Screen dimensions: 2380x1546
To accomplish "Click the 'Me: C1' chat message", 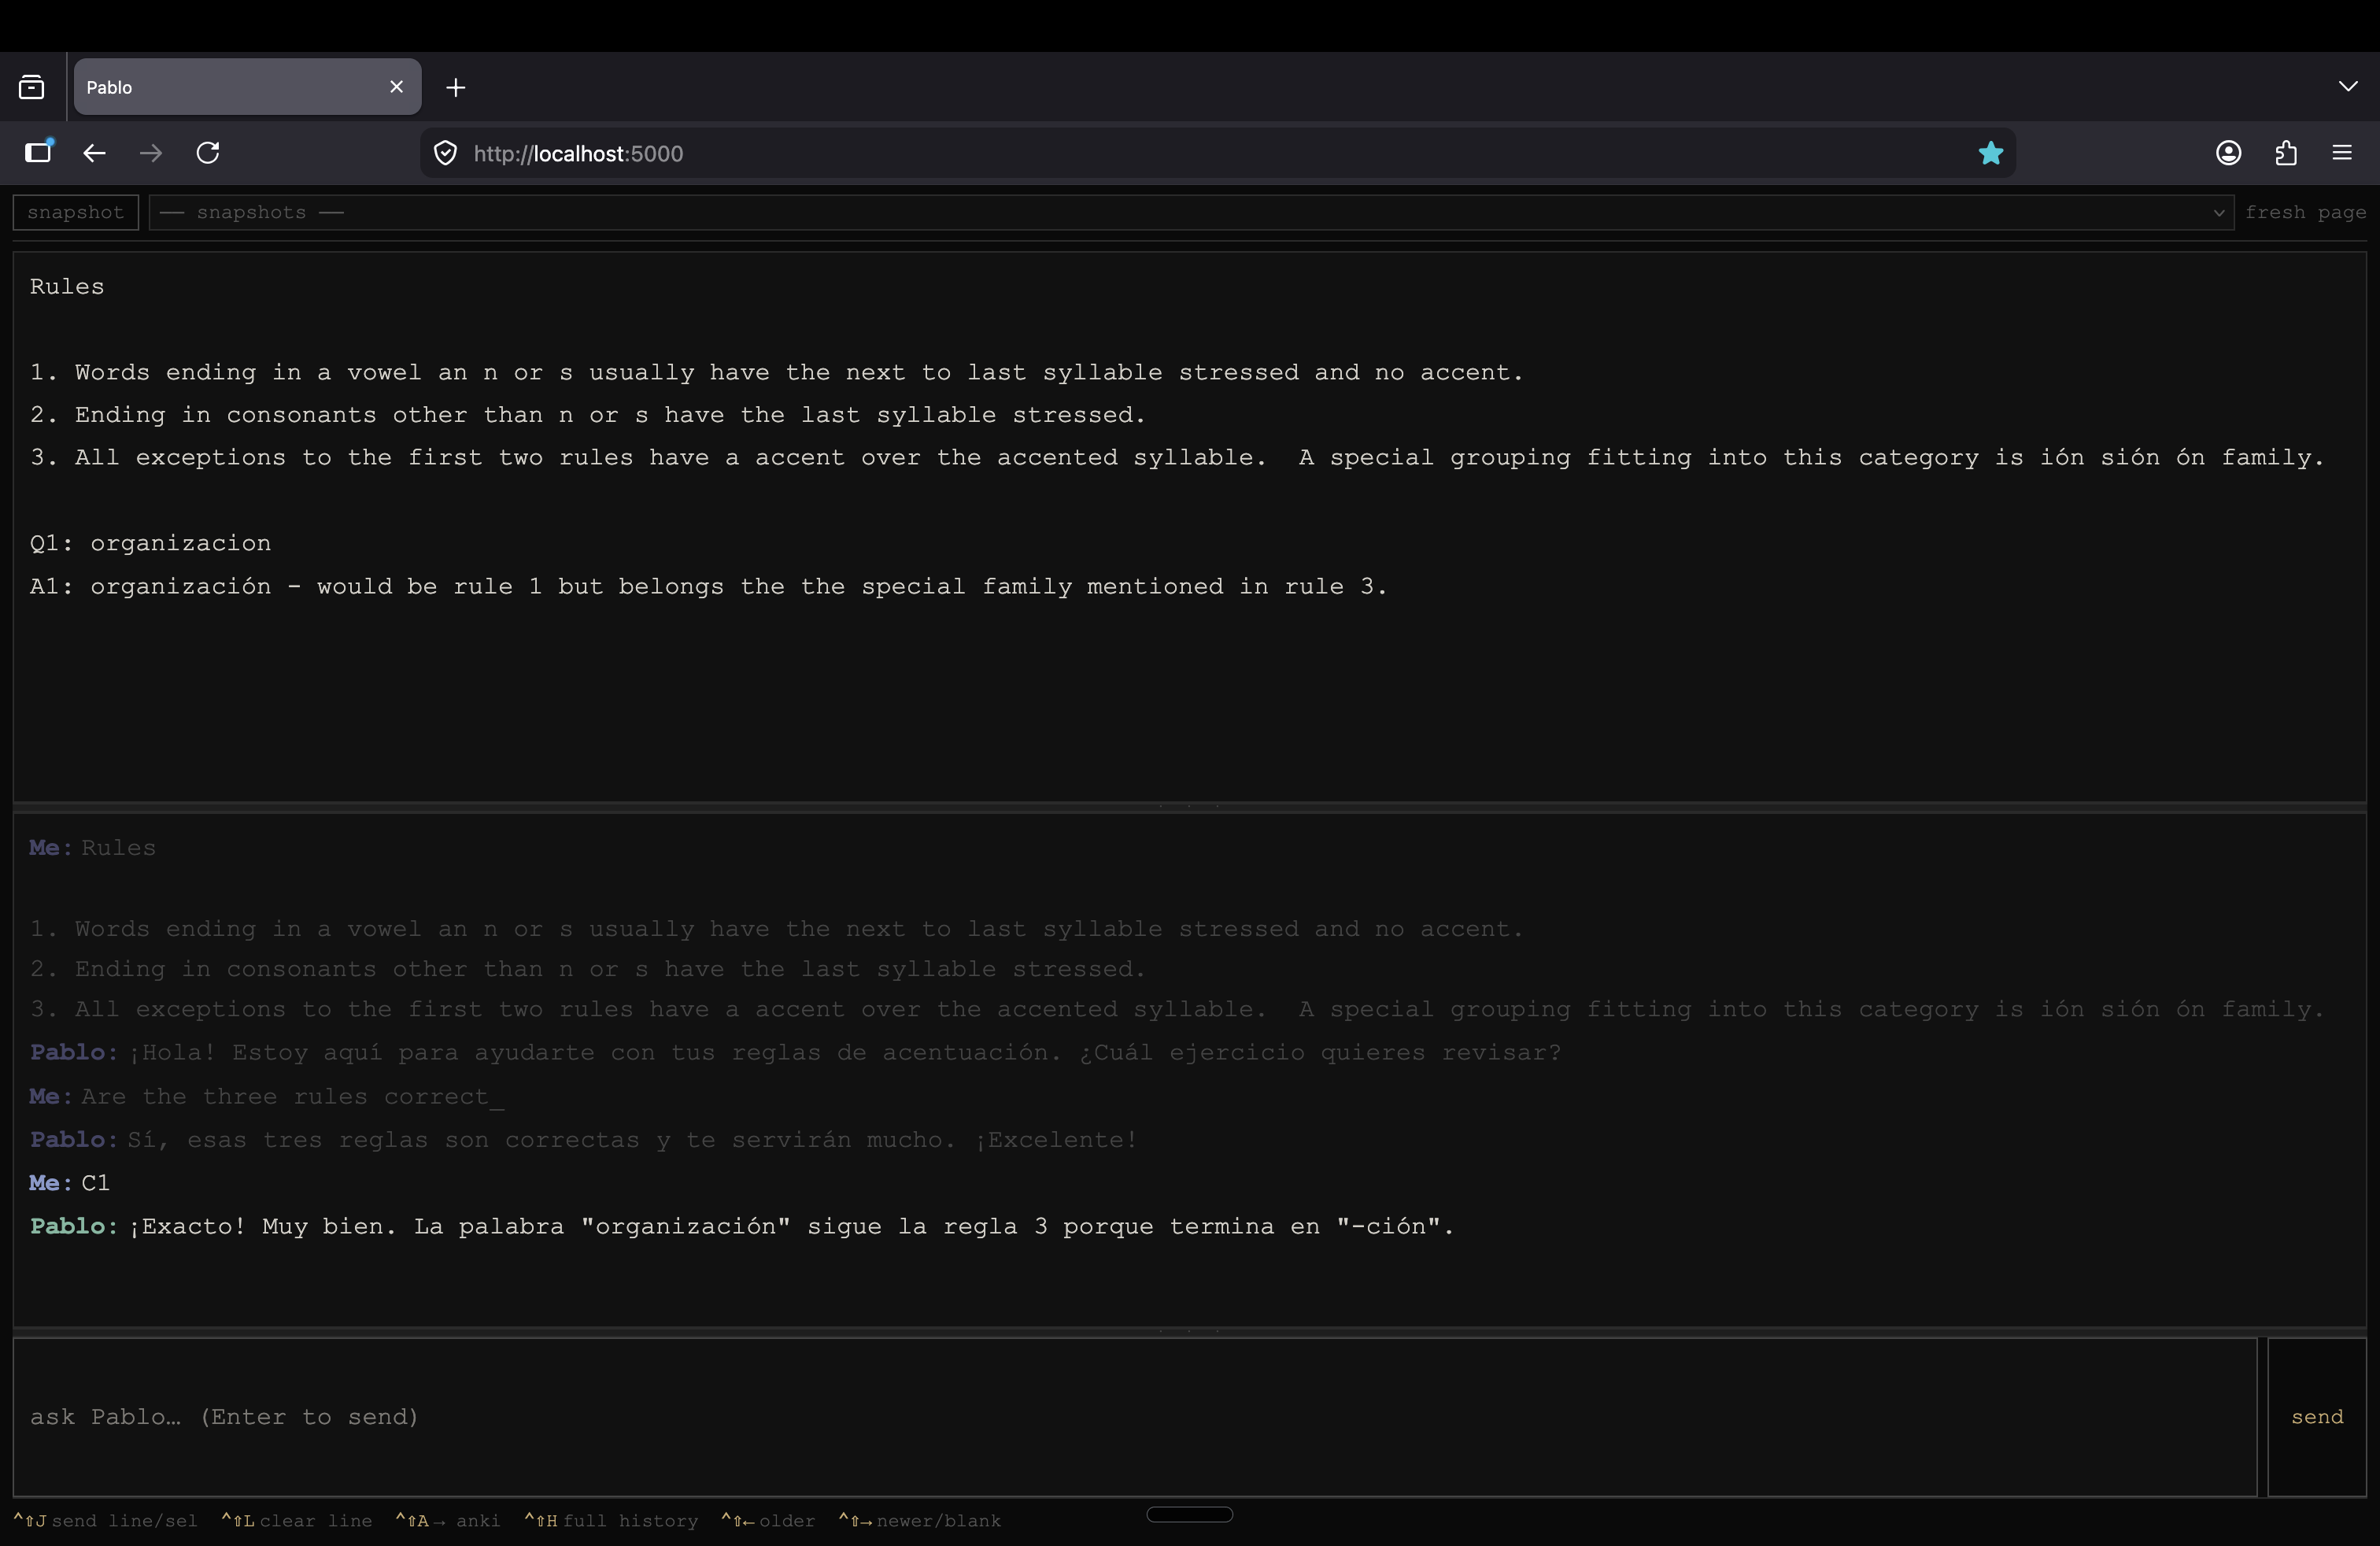I will [x=69, y=1183].
